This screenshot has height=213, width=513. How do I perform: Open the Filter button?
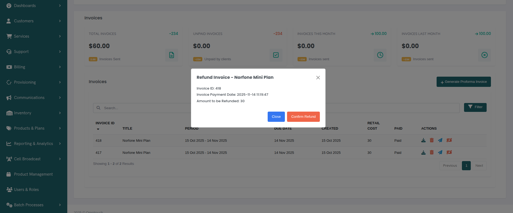click(475, 107)
